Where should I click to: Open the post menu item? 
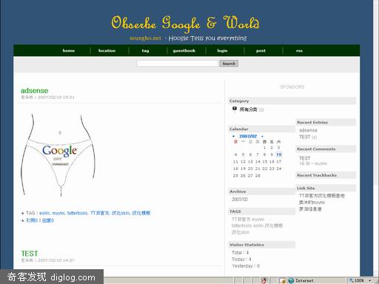tap(261, 50)
